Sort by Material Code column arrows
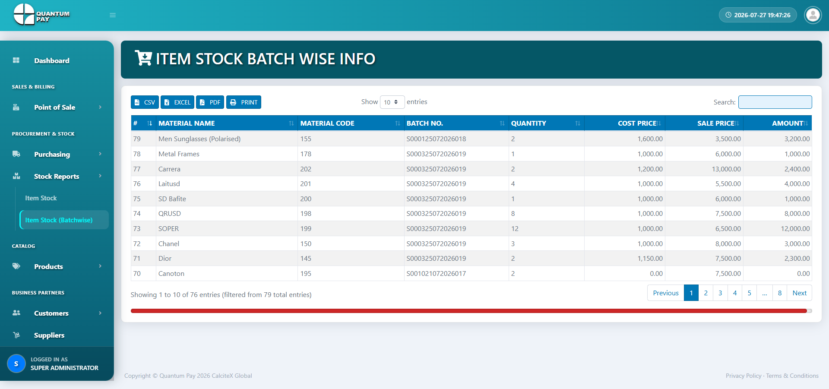The width and height of the screenshot is (829, 389). (x=398, y=123)
